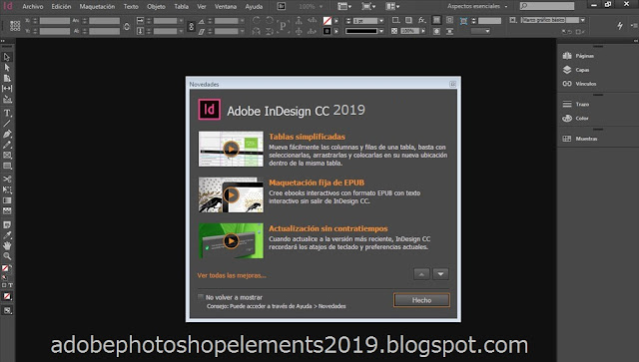Click the 'Maquetación fija de EPUB' heading
This screenshot has width=639, height=362.
[x=317, y=182]
